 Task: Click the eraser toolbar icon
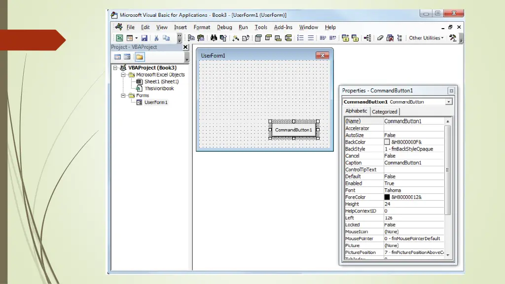click(x=380, y=38)
